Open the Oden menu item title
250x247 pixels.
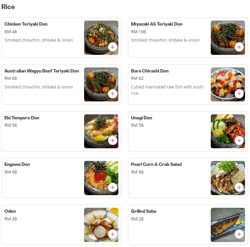(10, 211)
